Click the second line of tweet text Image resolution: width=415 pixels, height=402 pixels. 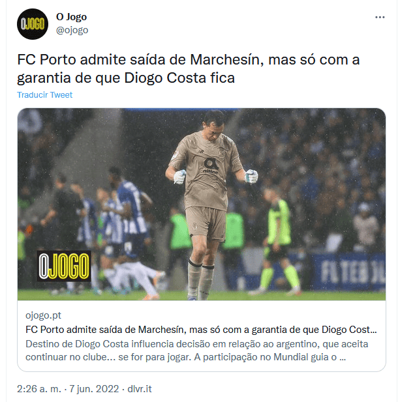(x=126, y=78)
